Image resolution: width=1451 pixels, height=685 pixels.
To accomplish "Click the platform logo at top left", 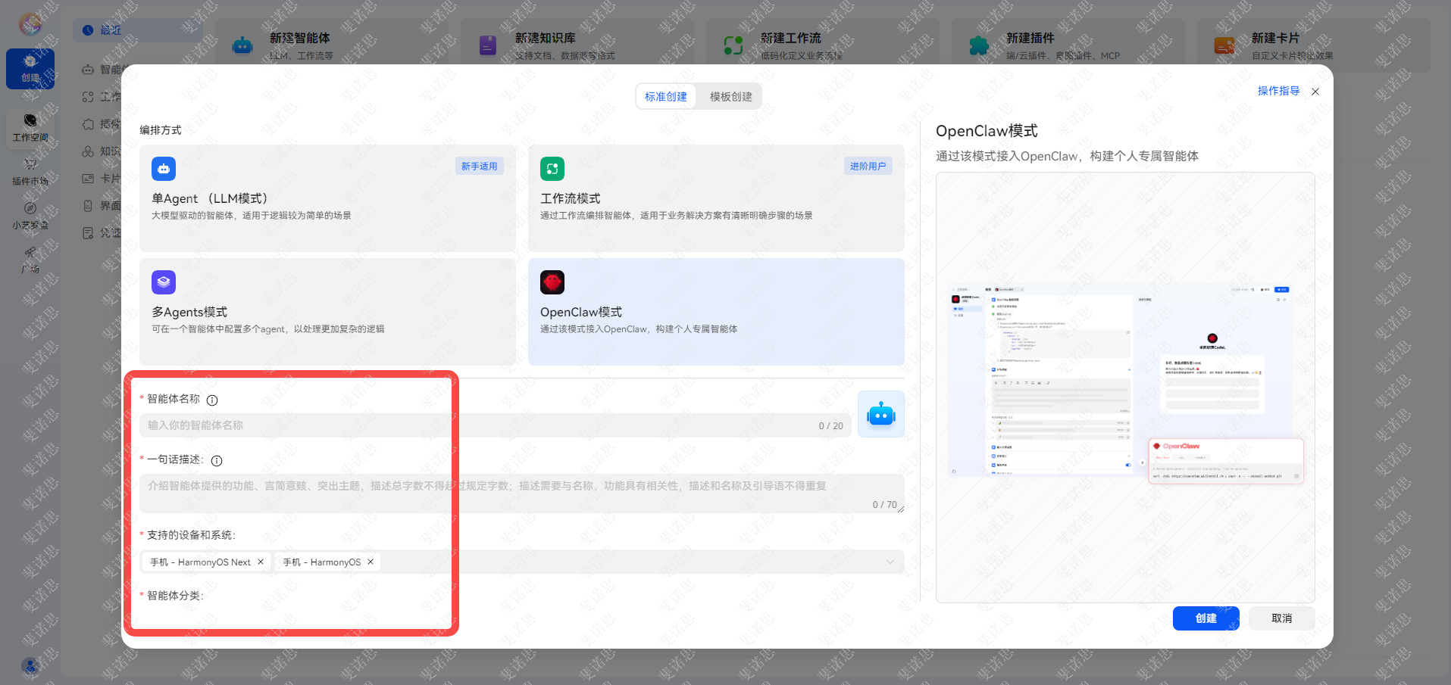I will 30,24.
